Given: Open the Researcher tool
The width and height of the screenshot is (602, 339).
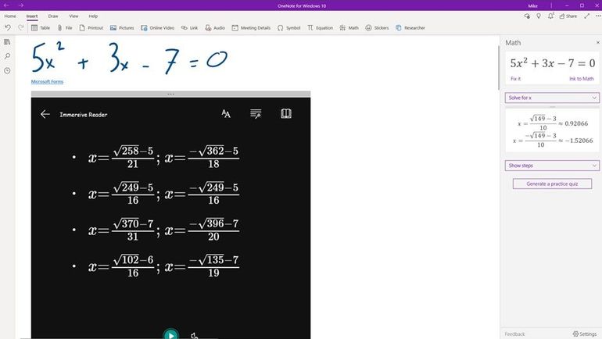Looking at the screenshot, I should (410, 27).
